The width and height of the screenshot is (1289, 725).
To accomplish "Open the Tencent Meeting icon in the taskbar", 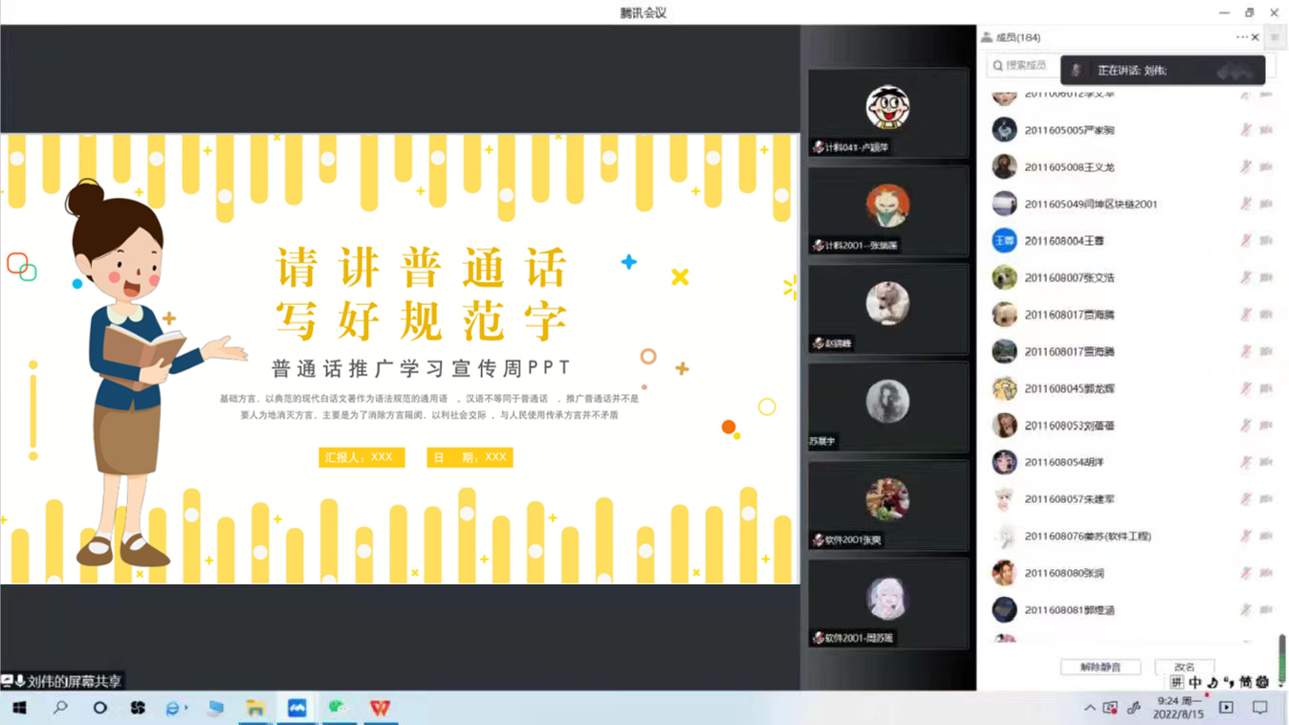I will point(297,708).
